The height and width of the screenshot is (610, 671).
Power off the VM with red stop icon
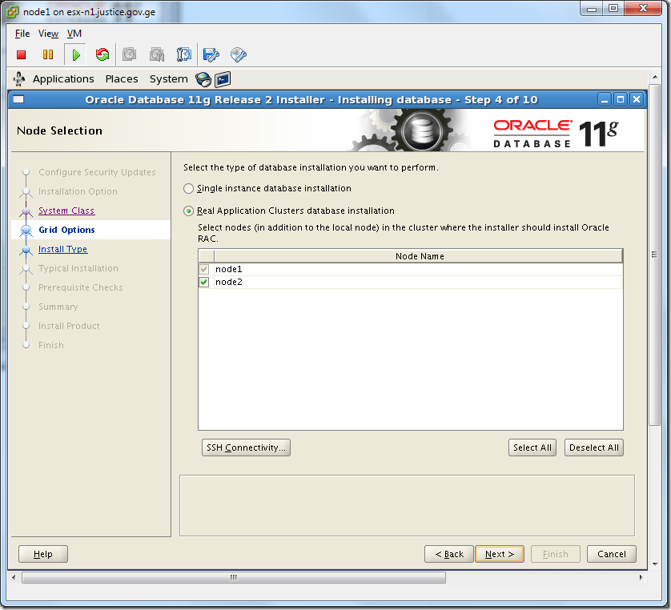pos(22,54)
